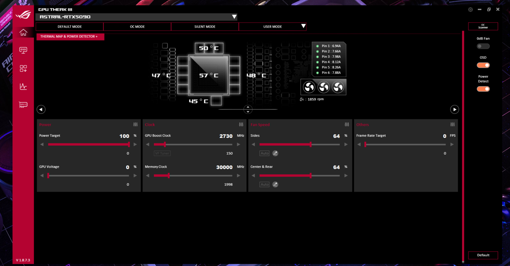Screen dimensions: 510x266
Task: Open the utilities download sidebar icon
Action: (23, 68)
